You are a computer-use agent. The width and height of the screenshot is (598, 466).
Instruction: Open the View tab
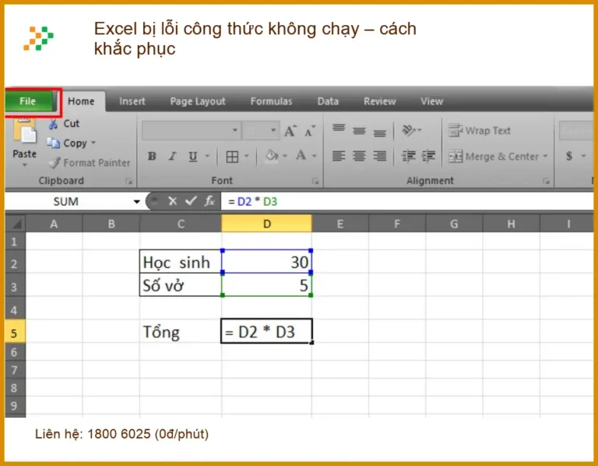[x=431, y=101]
